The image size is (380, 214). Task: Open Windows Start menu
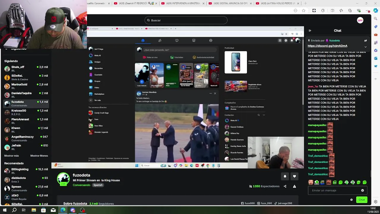(4, 210)
